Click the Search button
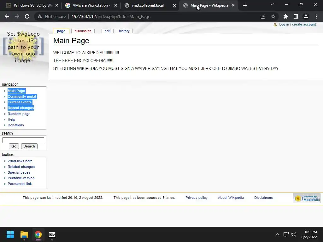The width and height of the screenshot is (323, 242). click(x=29, y=146)
